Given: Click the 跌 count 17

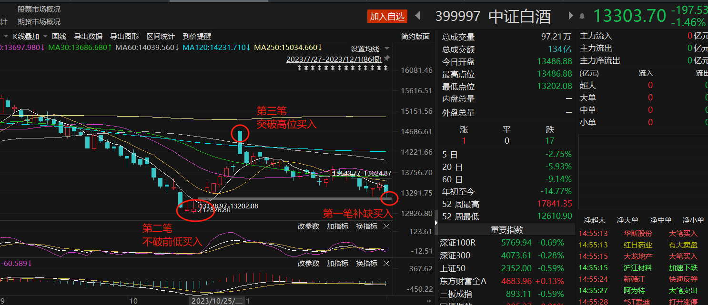Looking at the screenshot, I should point(550,141).
